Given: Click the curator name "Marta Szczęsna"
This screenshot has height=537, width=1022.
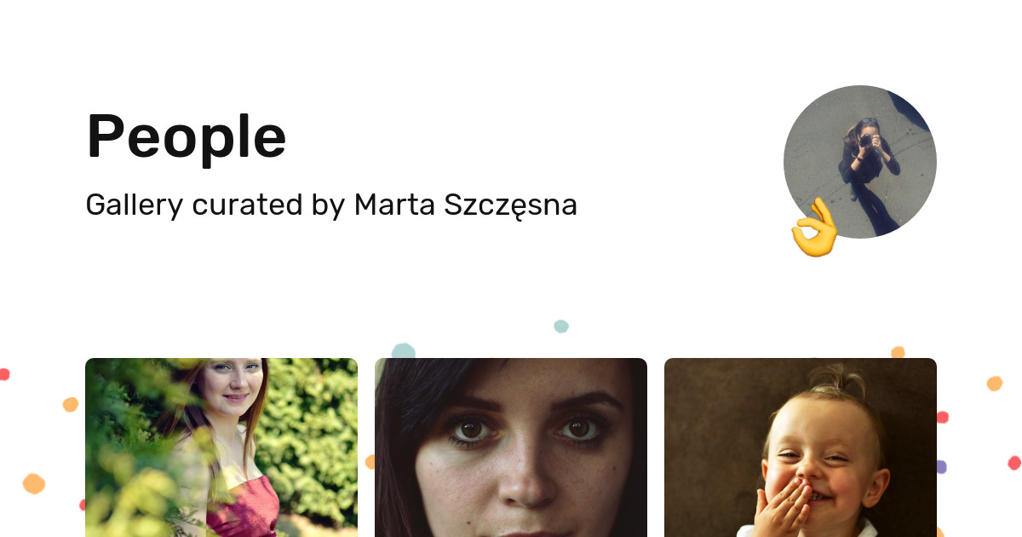Looking at the screenshot, I should point(465,205).
